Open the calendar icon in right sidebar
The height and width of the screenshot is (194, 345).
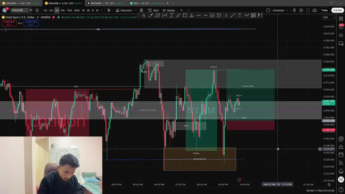[341, 154]
